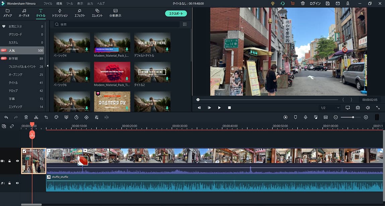Add a marker with shield icon
Viewport: 385px width, 206px height.
(x=296, y=117)
